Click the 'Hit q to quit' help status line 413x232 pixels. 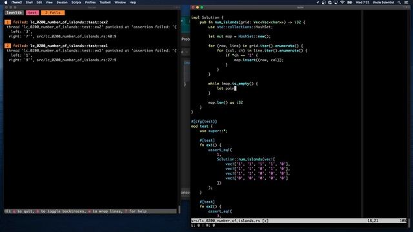point(90,211)
